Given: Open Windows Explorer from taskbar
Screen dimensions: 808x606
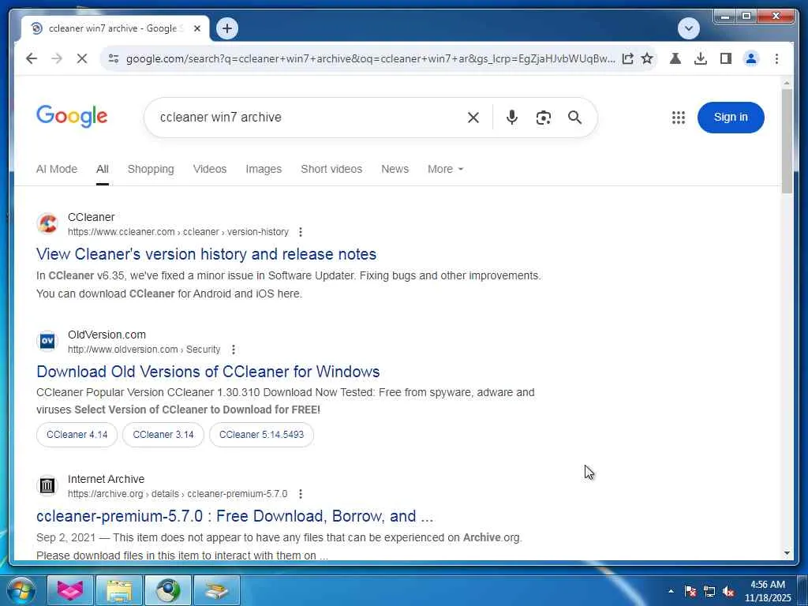Looking at the screenshot, I should (119, 590).
